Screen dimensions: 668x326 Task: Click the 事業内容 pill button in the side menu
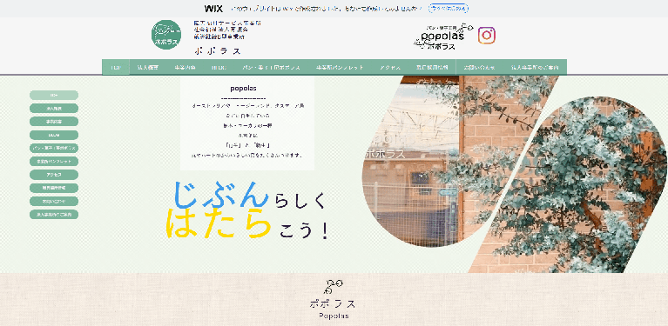click(x=54, y=122)
